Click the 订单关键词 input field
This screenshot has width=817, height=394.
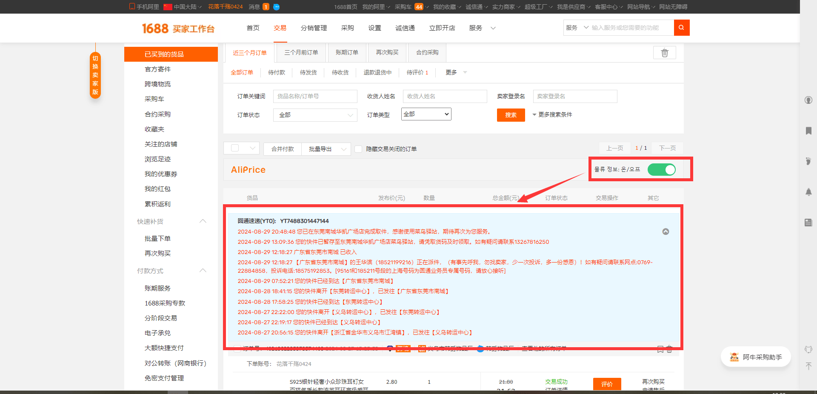click(315, 96)
